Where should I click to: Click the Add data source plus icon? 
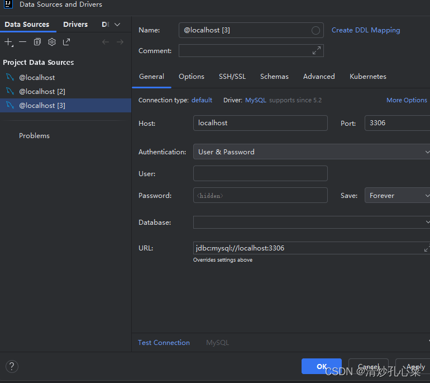8,42
